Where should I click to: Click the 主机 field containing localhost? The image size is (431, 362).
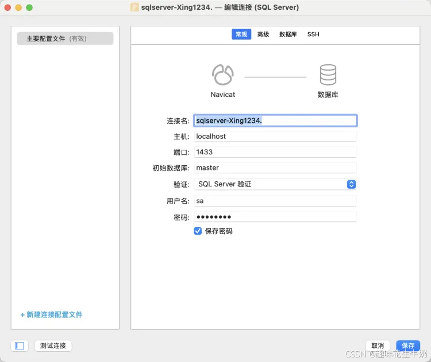275,137
